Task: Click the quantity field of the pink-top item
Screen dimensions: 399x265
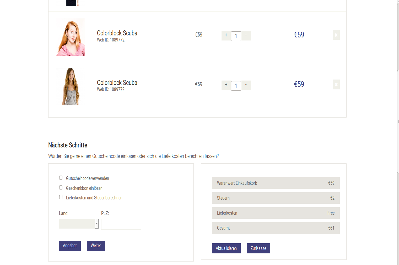Action: tap(236, 36)
